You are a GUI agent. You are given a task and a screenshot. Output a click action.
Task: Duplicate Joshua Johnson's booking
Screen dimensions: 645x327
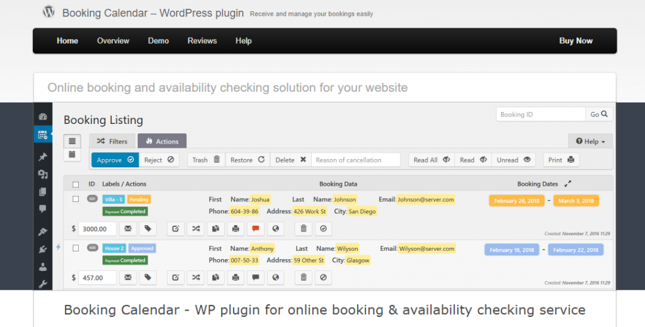(x=215, y=229)
